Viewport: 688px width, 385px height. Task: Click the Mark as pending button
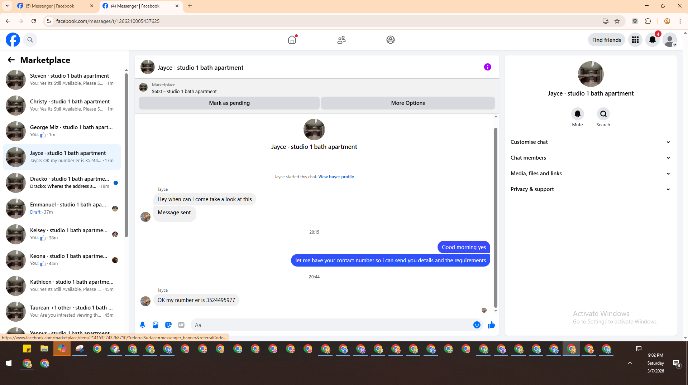point(229,103)
